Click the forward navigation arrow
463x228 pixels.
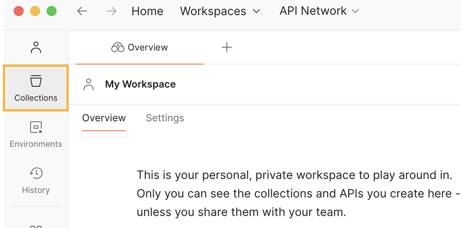pos(111,11)
